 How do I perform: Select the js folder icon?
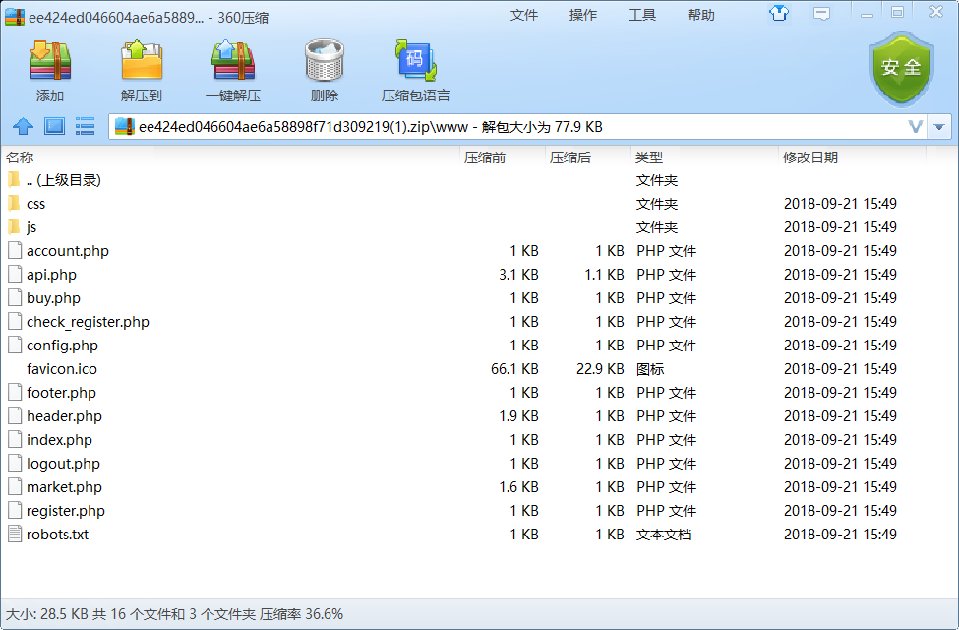(14, 227)
